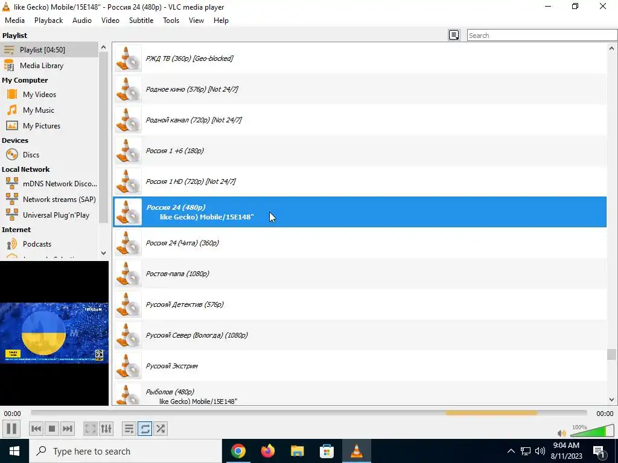
Task: Launch Chrome from taskbar
Action: (x=238, y=451)
